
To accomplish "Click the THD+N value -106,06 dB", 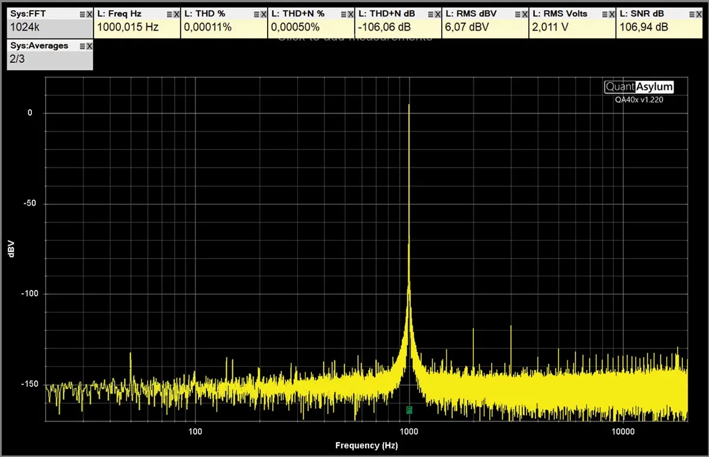I will point(386,27).
